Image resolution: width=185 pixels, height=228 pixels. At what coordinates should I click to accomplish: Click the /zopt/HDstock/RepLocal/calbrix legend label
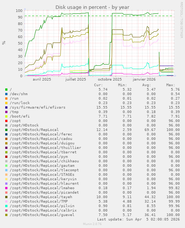(x=43, y=210)
